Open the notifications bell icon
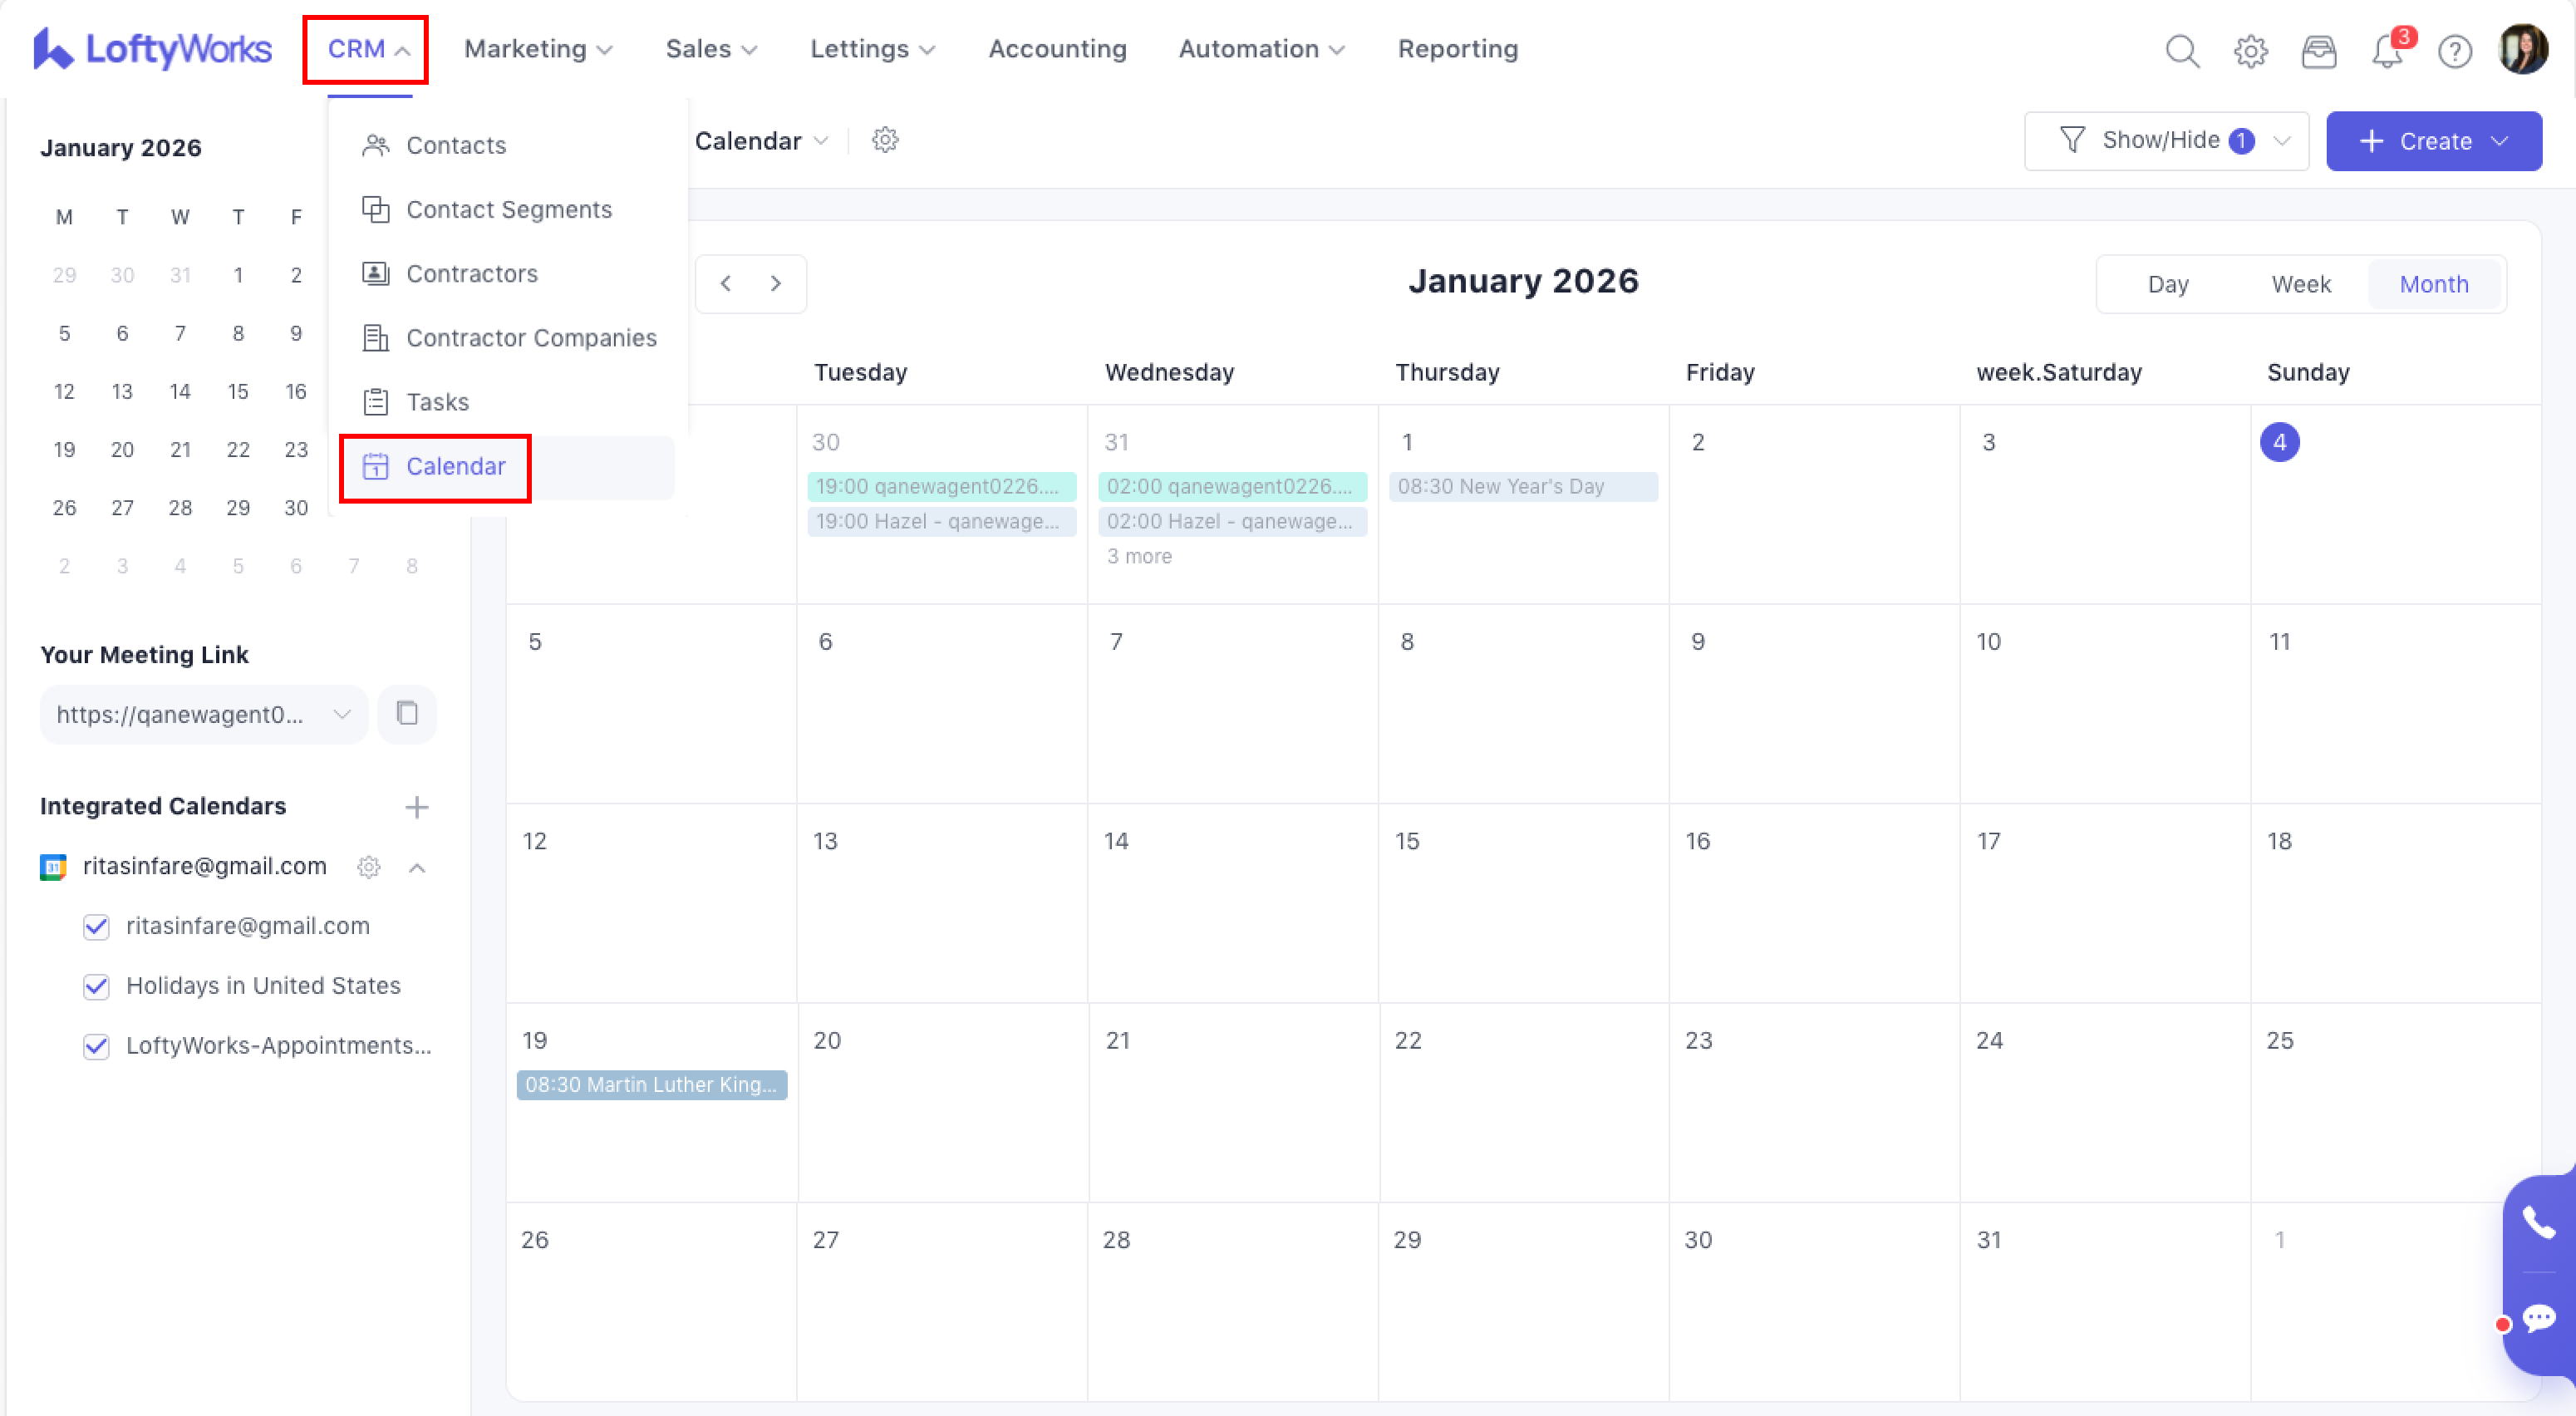 (2387, 50)
